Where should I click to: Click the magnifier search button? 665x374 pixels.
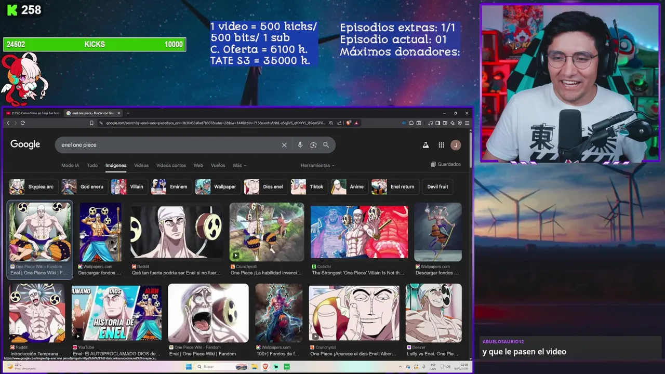click(326, 145)
